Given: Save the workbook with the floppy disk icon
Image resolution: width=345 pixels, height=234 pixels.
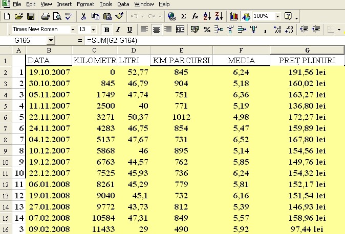Looking at the screenshot, I should coord(31,16).
